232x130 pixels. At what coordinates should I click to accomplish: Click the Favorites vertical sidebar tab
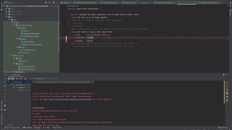tap(1, 106)
